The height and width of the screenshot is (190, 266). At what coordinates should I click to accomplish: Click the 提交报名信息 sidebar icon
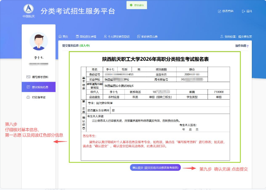point(28,87)
